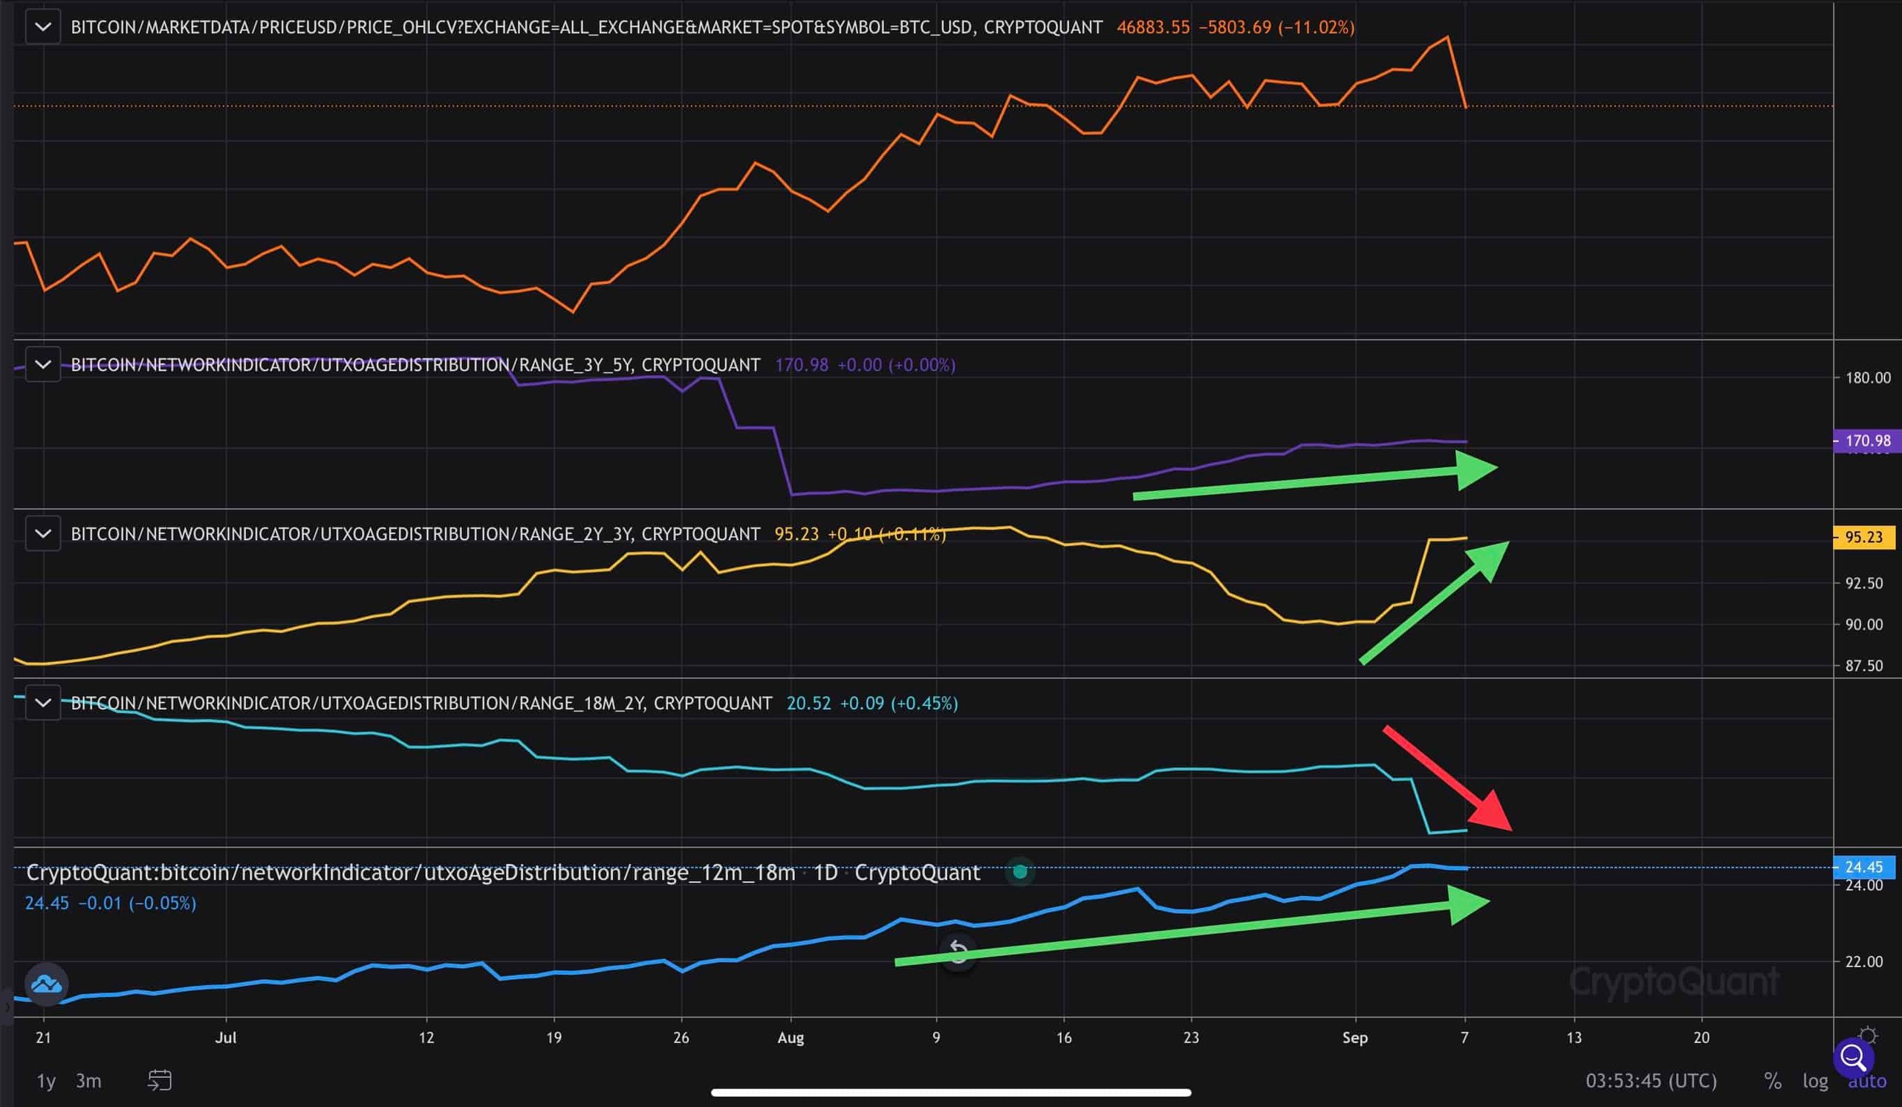Click the 180.00 axis label
This screenshot has width=1902, height=1107.
click(x=1868, y=378)
